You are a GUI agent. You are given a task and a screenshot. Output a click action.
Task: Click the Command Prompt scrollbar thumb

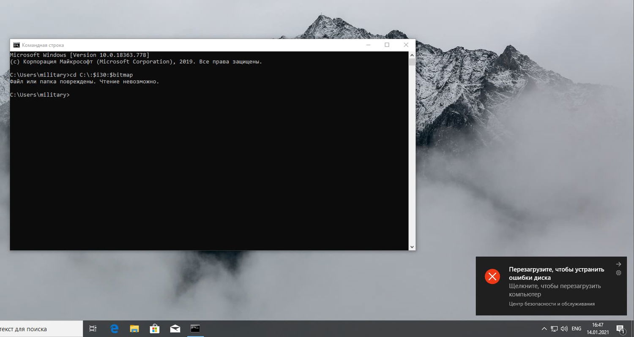pyautogui.click(x=412, y=62)
